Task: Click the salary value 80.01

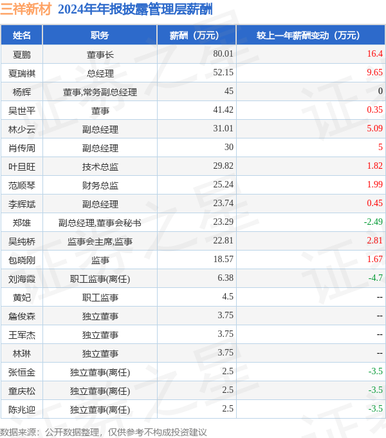Action: point(223,53)
